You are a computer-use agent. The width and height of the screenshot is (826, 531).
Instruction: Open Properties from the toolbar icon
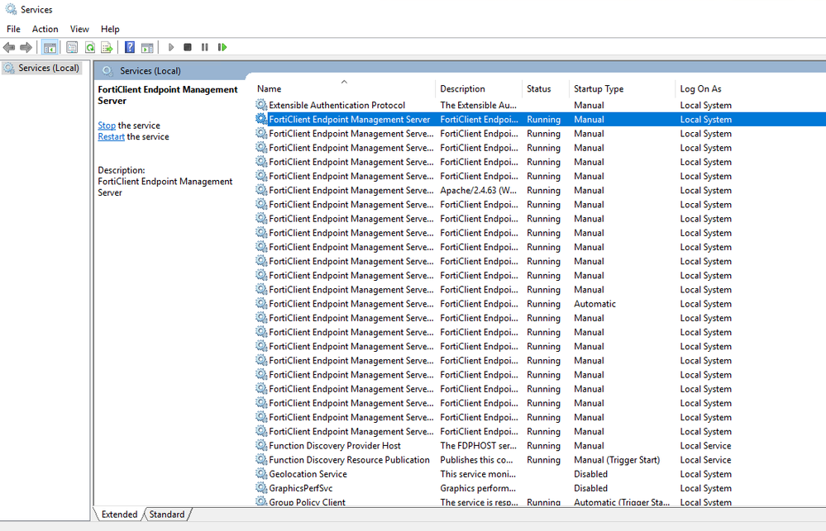point(72,48)
